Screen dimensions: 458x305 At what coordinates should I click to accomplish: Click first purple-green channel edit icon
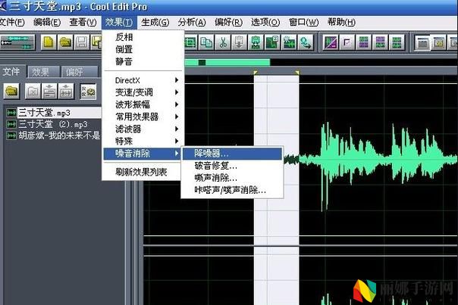pyautogui.click(x=364, y=42)
